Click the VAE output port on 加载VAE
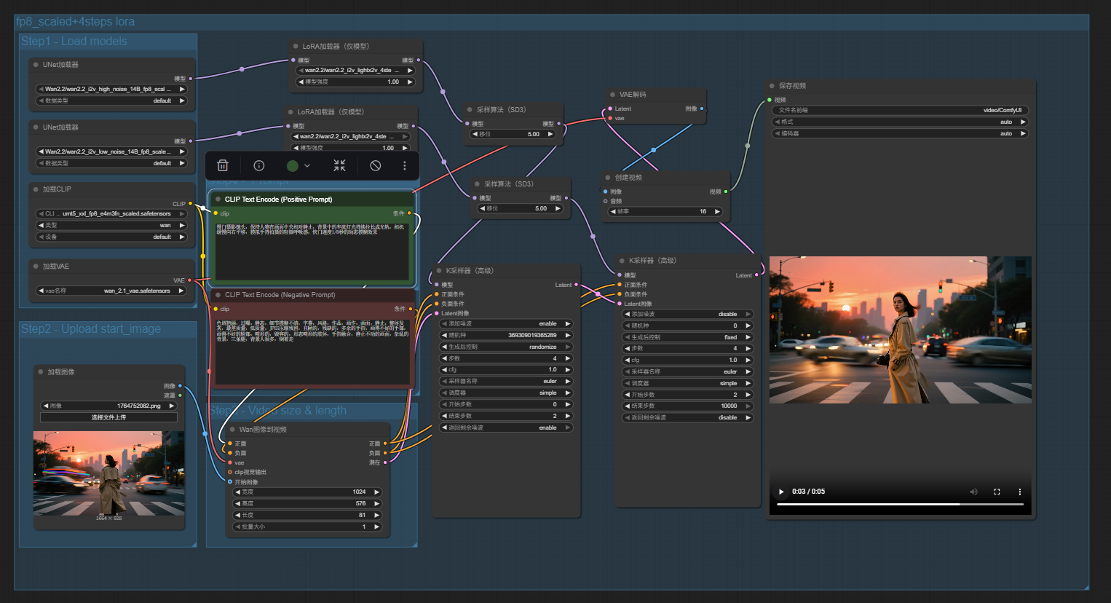Screen dimensions: 1111x603 tap(190, 280)
